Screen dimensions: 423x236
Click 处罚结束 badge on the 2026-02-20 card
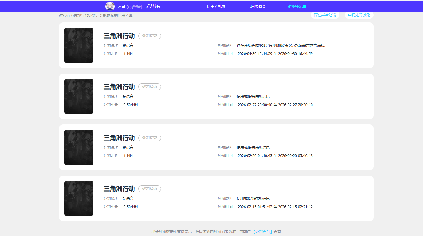150,138
